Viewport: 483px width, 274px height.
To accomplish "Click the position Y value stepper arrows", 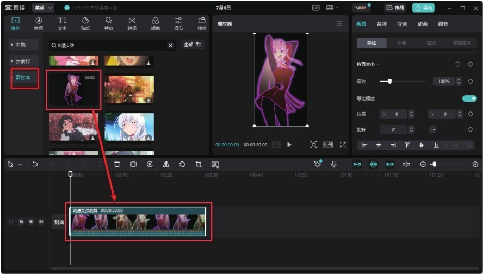I will 460,114.
